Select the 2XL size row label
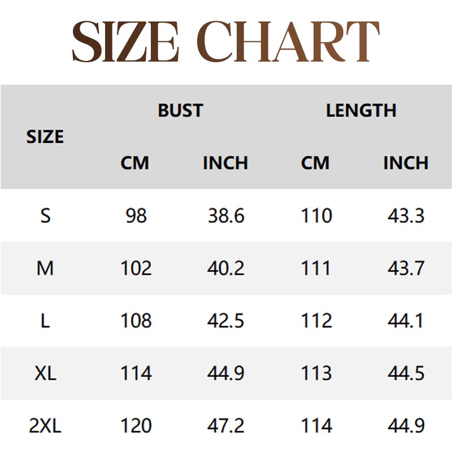452x452 pixels. tap(45, 425)
